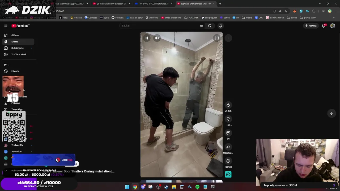Show more bookmarks overflow chevron
Screen dimensions: 340x191
[x=334, y=18]
